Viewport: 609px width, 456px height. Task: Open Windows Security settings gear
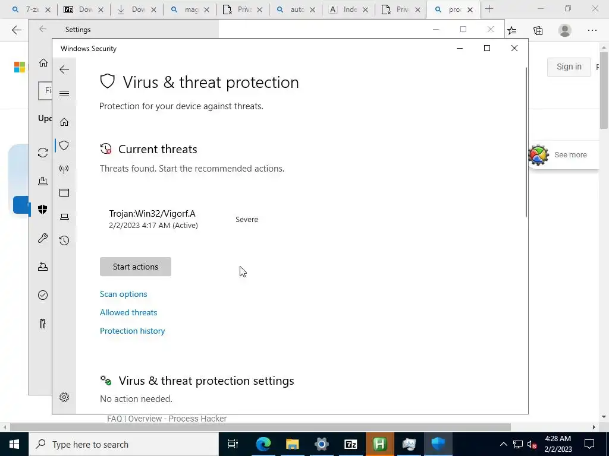(x=64, y=397)
